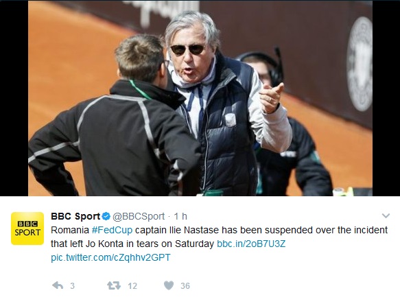Open the BBC Sport yellow avatar

coord(27,229)
